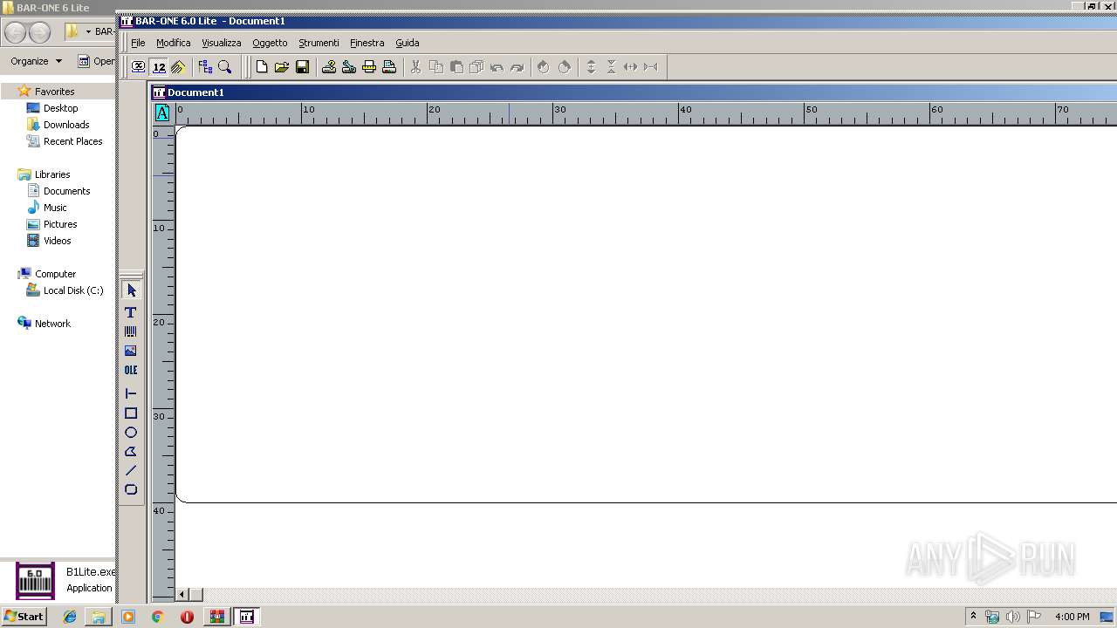Screen dimensions: 1117x628
Task: Select Pictures library in Explorer
Action: coord(60,224)
